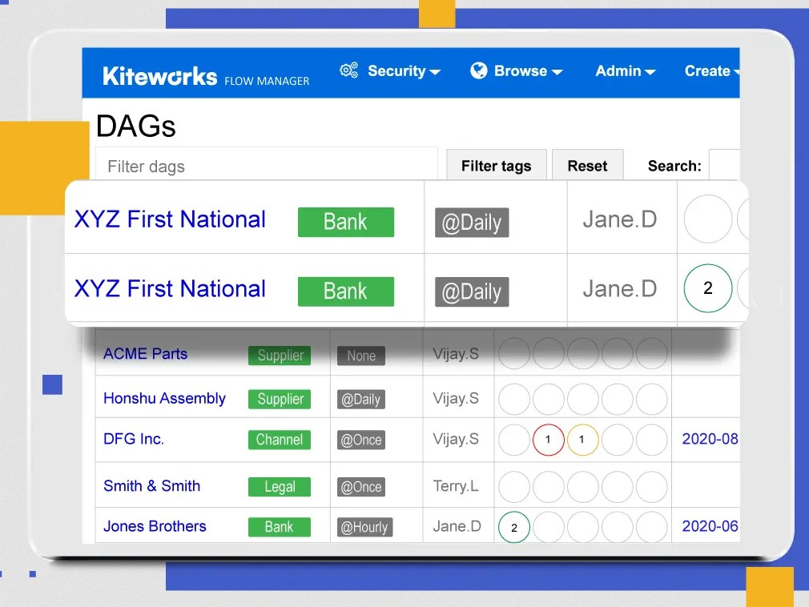Click the Search: label
The height and width of the screenshot is (607, 809).
point(674,166)
